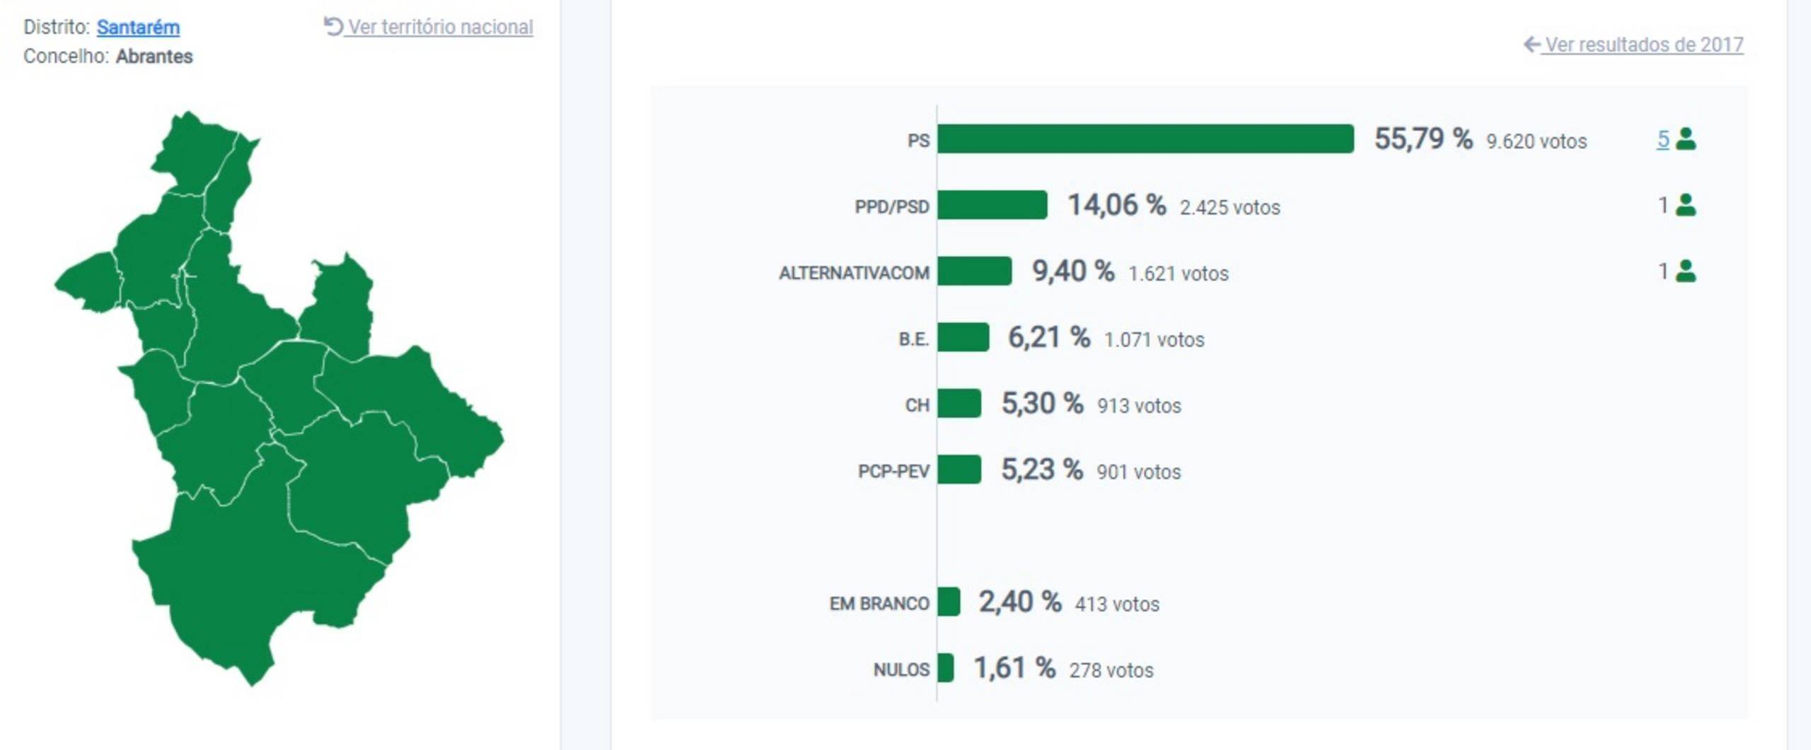Image resolution: width=1811 pixels, height=750 pixels.
Task: Open Ver resultados de 2017
Action: pyautogui.click(x=1643, y=45)
